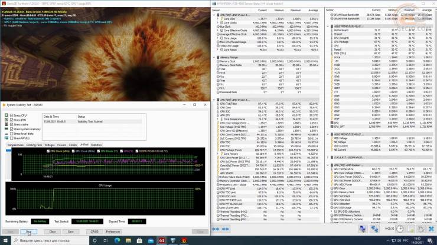Switch to Powers tab
The height and width of the screenshot is (245, 437).
tap(61, 145)
